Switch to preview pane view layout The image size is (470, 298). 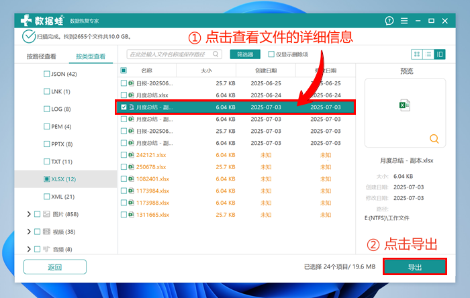440,54
